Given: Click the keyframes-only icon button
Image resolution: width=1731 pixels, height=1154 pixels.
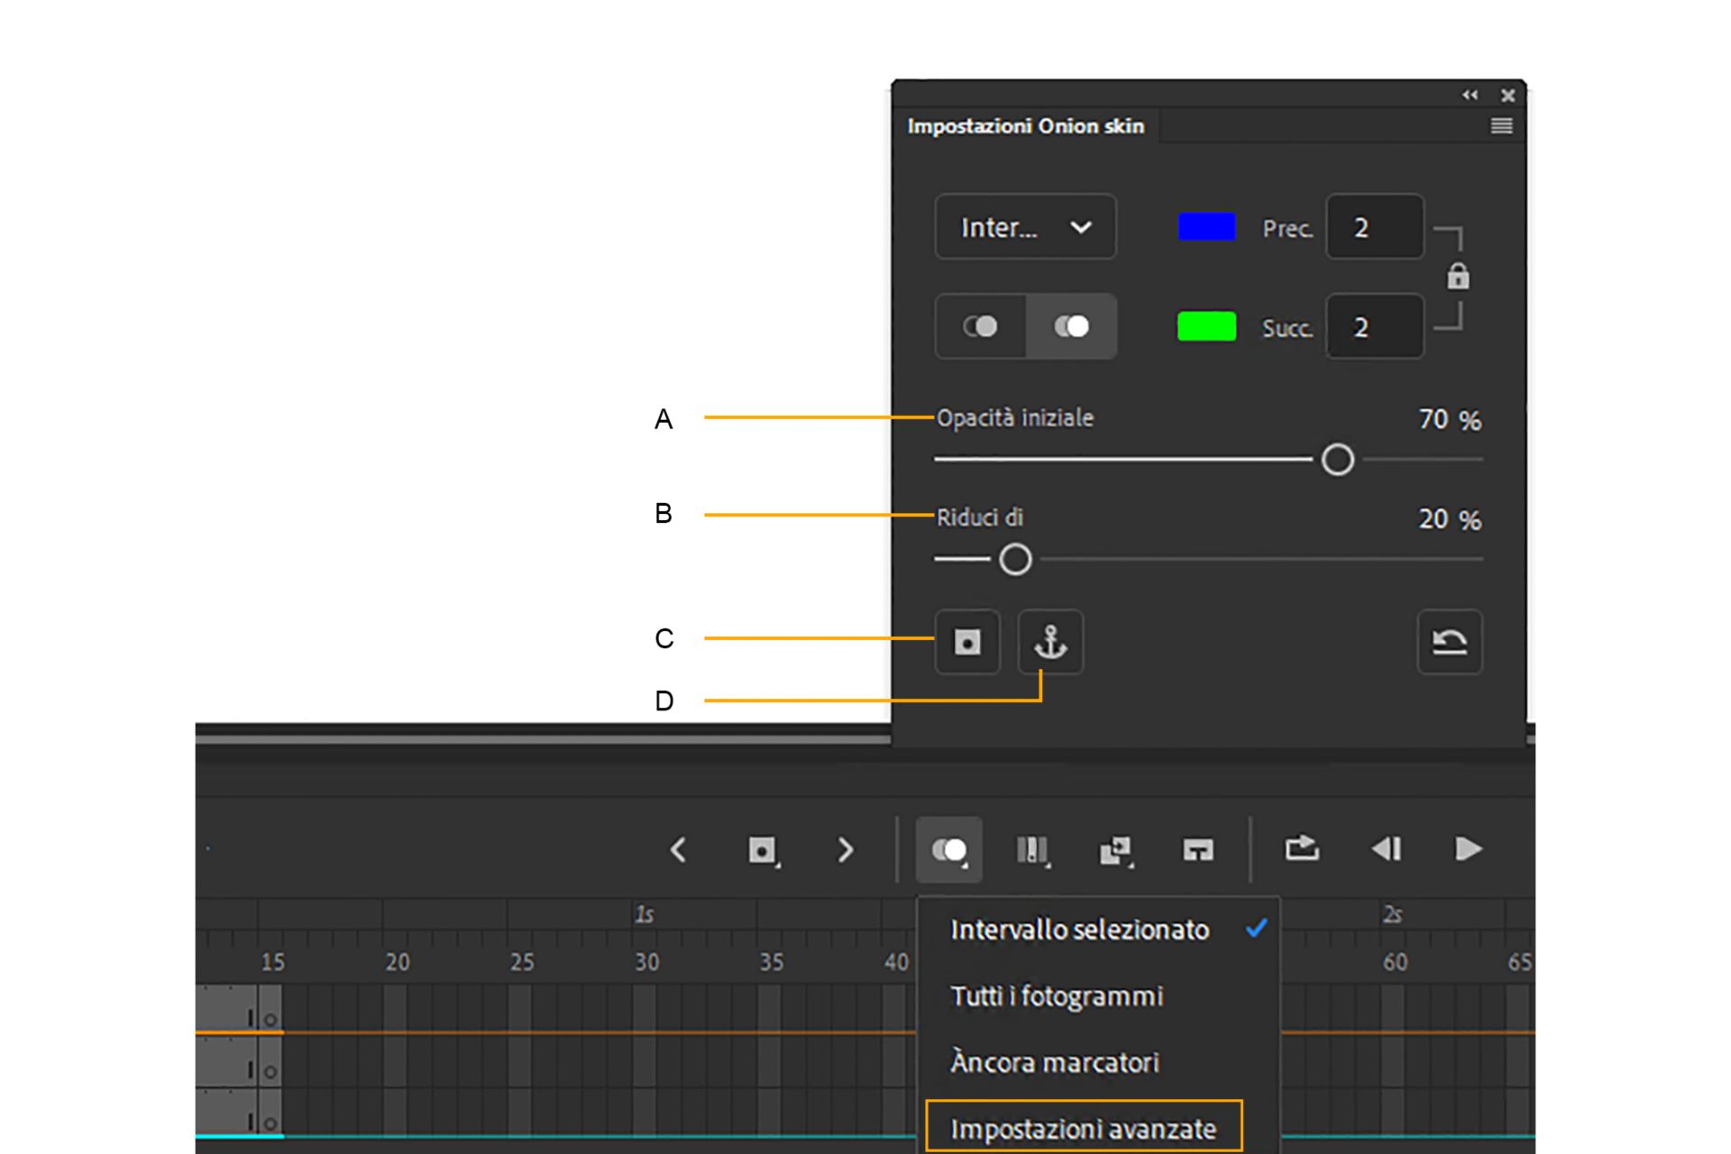Looking at the screenshot, I should [x=967, y=642].
